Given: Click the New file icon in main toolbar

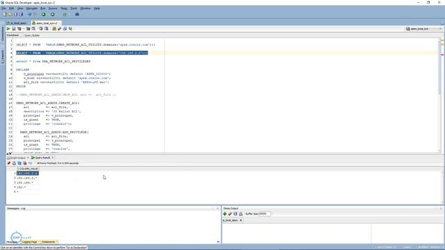Looking at the screenshot, I should coord(5,14).
